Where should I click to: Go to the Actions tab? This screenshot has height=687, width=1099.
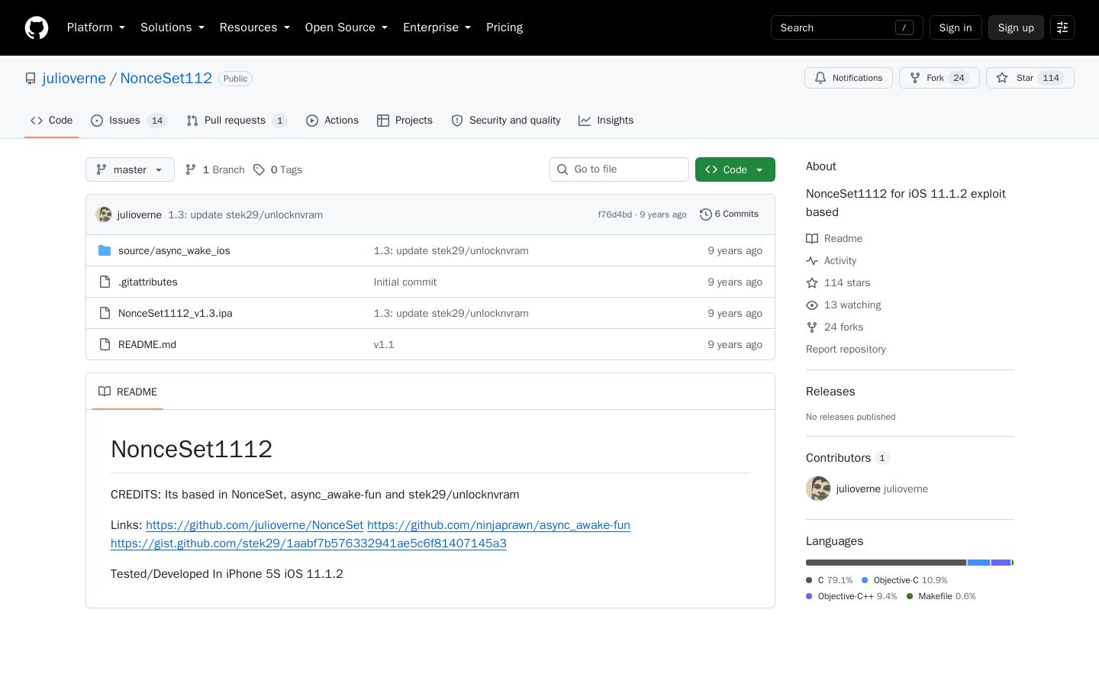tap(332, 121)
